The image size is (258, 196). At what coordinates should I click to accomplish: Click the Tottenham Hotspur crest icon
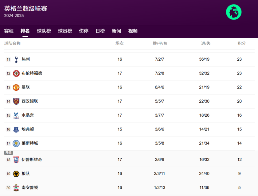16,59
